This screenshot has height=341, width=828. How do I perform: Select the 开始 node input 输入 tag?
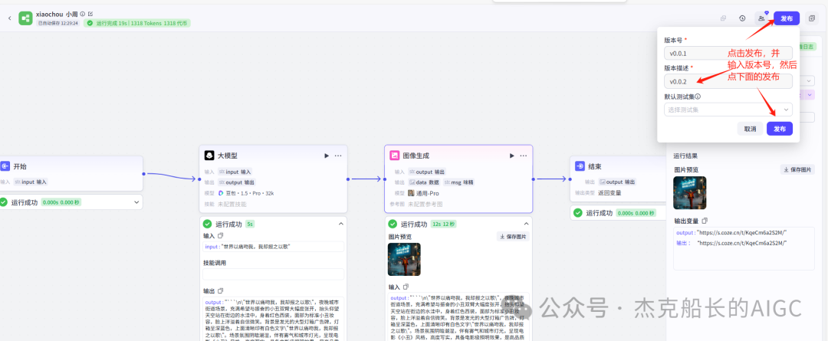click(31, 182)
